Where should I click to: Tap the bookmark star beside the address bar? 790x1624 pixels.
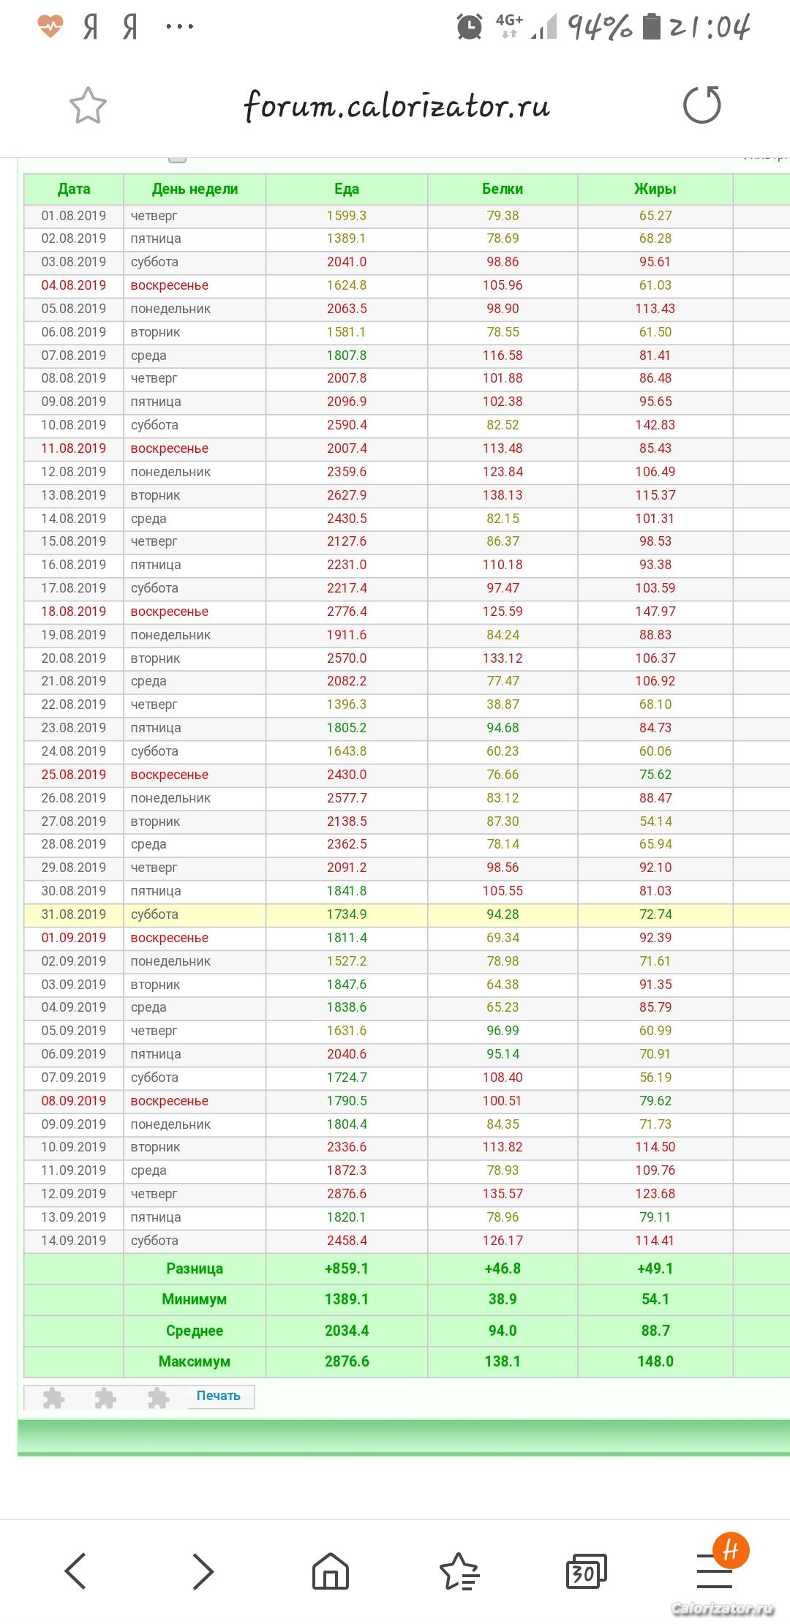coord(88,105)
